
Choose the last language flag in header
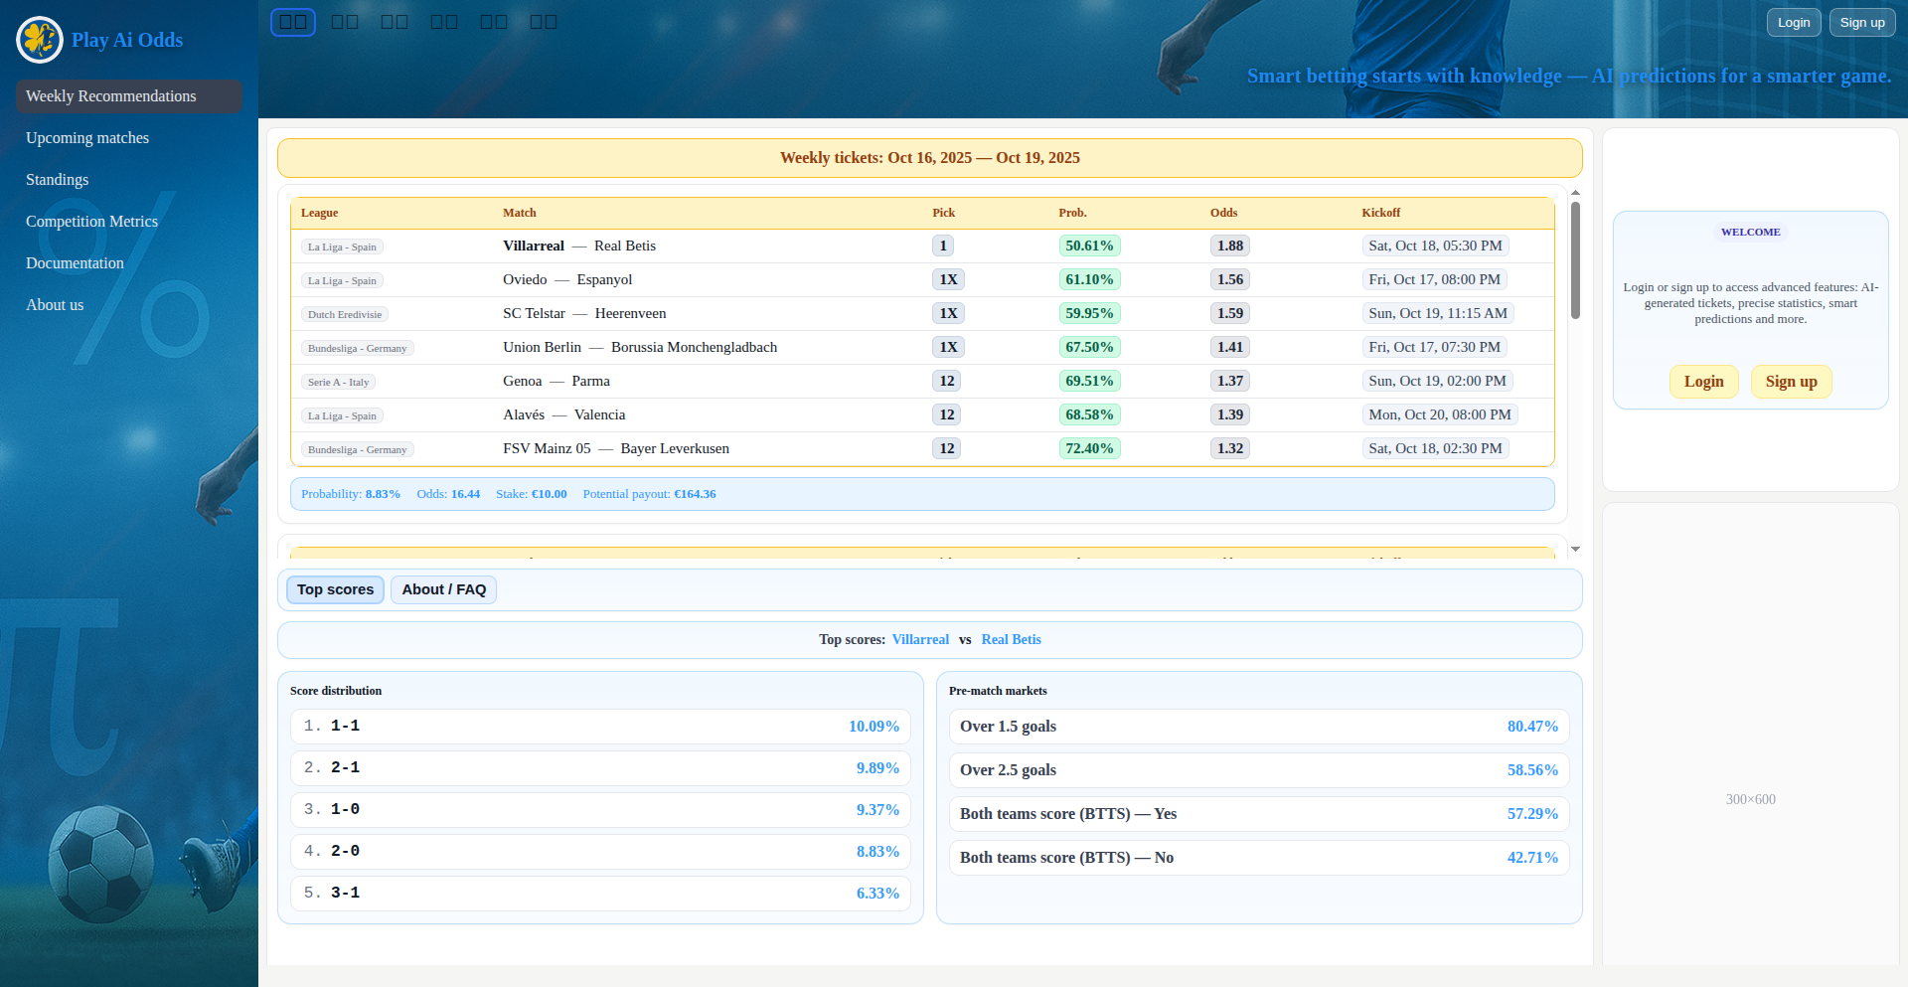coord(543,22)
